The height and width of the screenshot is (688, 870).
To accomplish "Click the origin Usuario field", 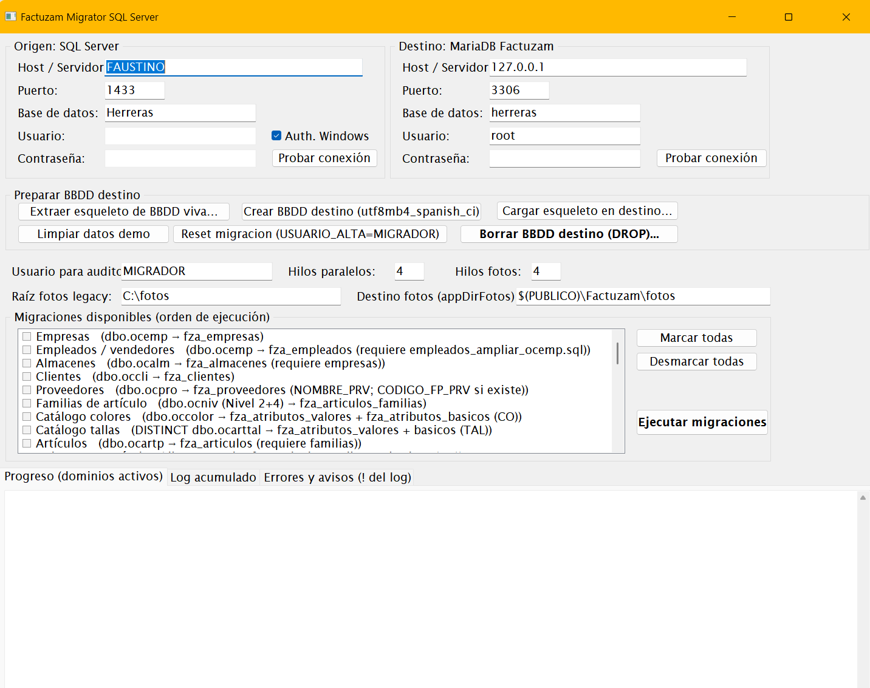I will [180, 135].
